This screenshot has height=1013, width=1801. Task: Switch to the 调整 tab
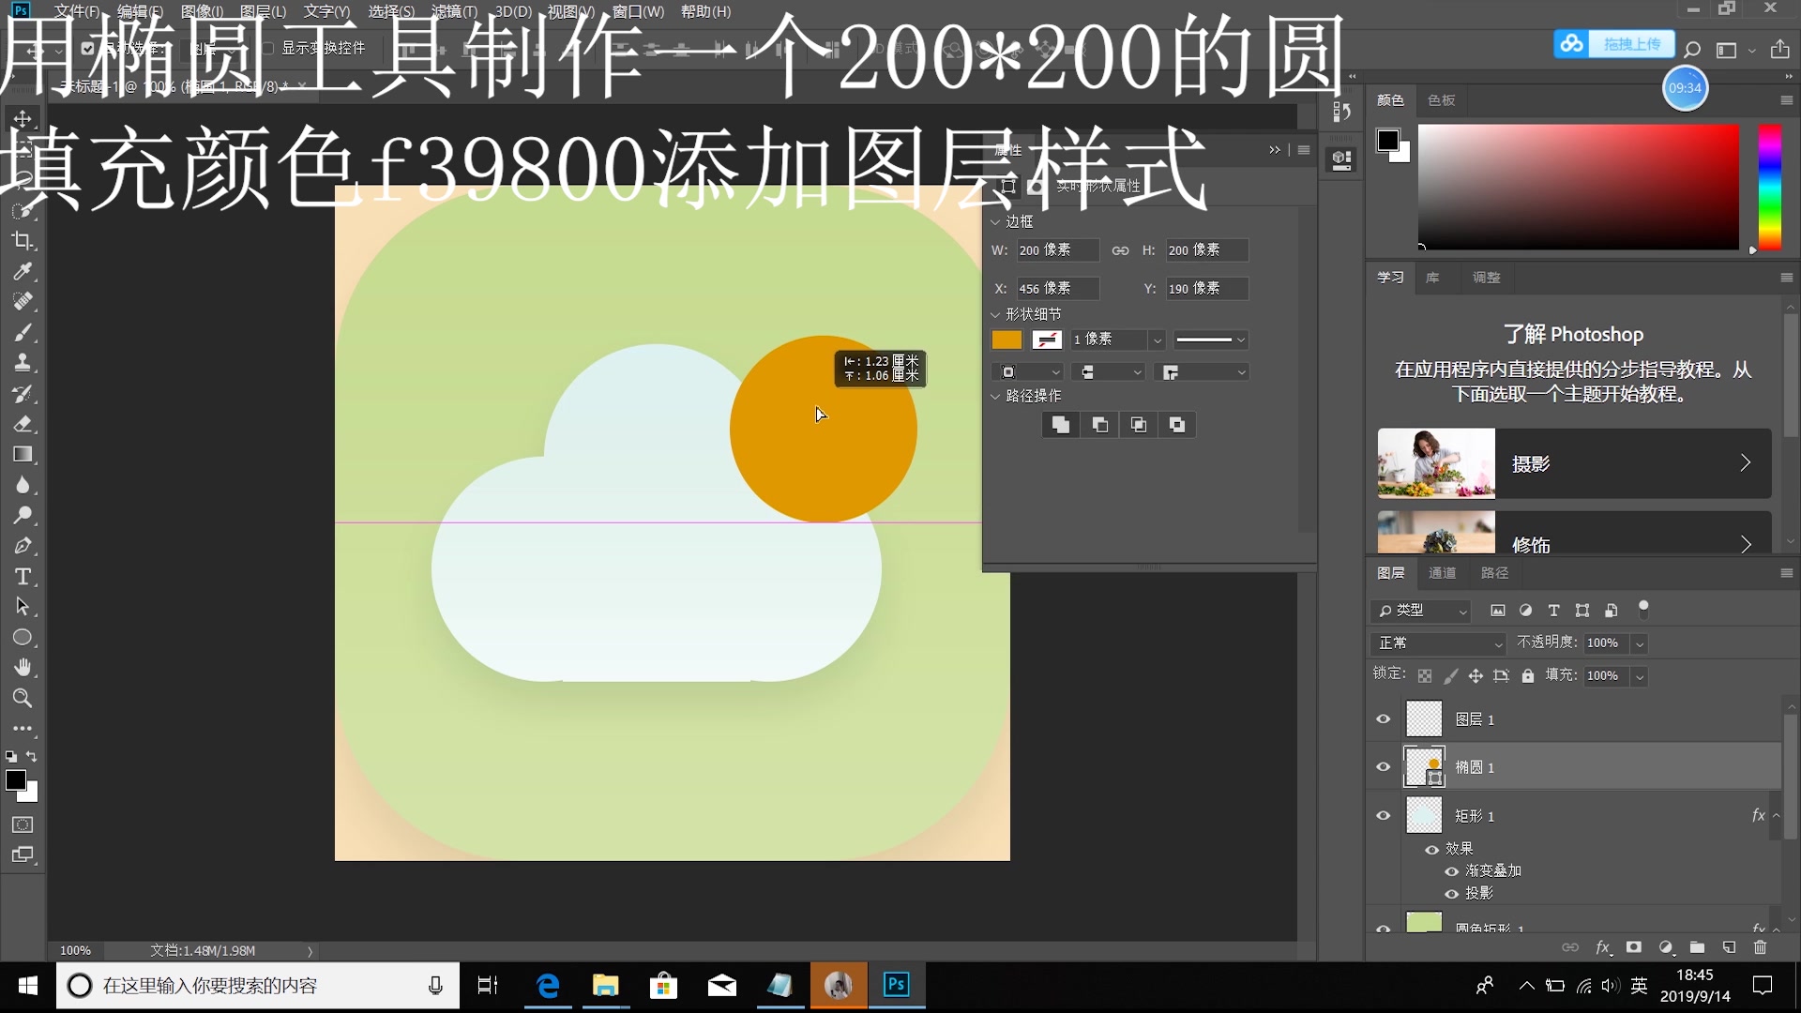[x=1486, y=278]
